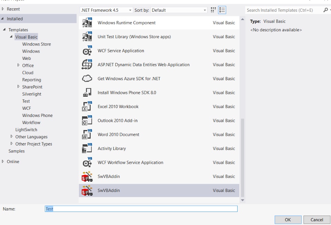This screenshot has height=225, width=331.
Task: Select WCF Workflow Service Application row
Action: pyautogui.click(x=159, y=162)
